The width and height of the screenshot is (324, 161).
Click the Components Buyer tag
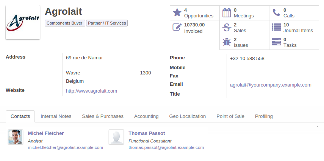tap(64, 23)
